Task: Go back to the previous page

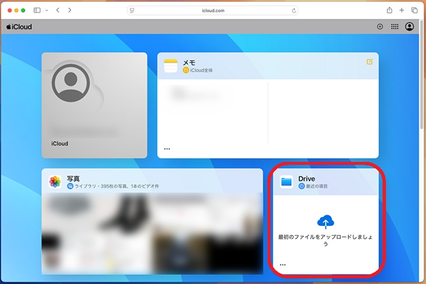Action: click(x=58, y=10)
